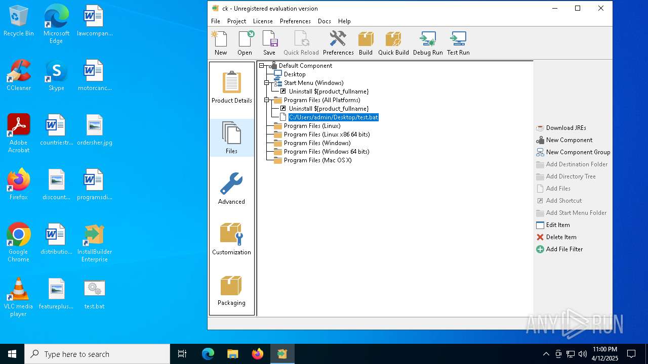Select C:/Users/admin/Desktop/test.bat file entry
The width and height of the screenshot is (648, 364).
pos(334,117)
